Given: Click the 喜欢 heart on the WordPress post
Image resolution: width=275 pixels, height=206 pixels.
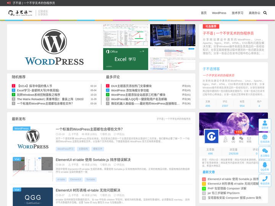Looking at the screenshot, I should pyautogui.click(x=105, y=134).
